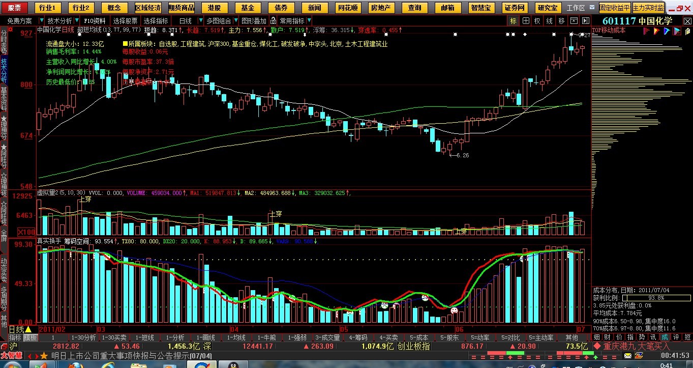Click the 移 move icon
The width and height of the screenshot is (693, 368).
coord(561,21)
